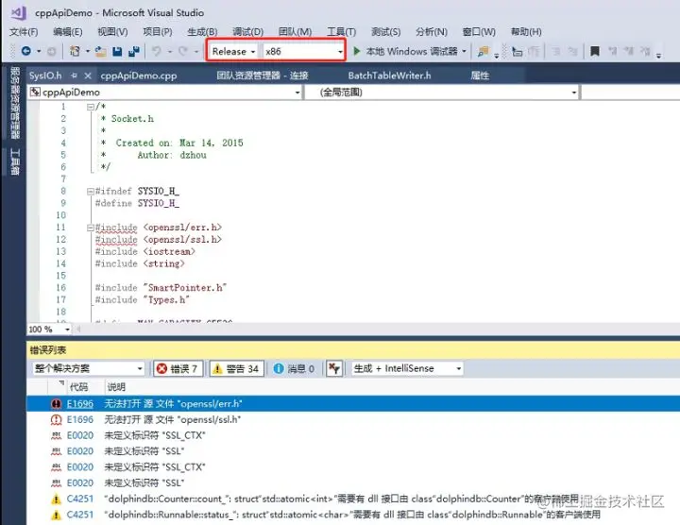Click the Save icon in toolbar
Screen dimensions: 680x525
tap(117, 51)
